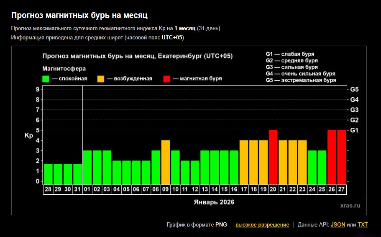The image size is (381, 237).
Task: Click the date label 27 on the axis
Action: 342,190
